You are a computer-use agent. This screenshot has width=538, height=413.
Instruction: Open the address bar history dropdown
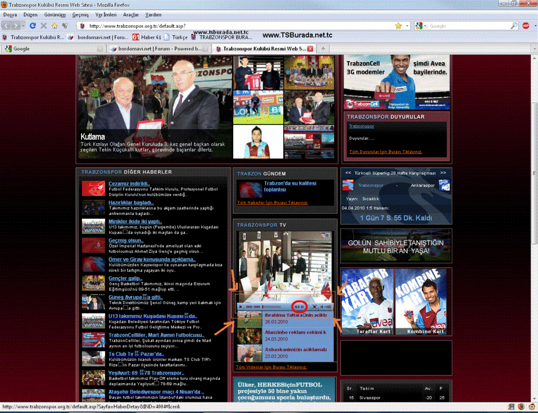tap(407, 26)
